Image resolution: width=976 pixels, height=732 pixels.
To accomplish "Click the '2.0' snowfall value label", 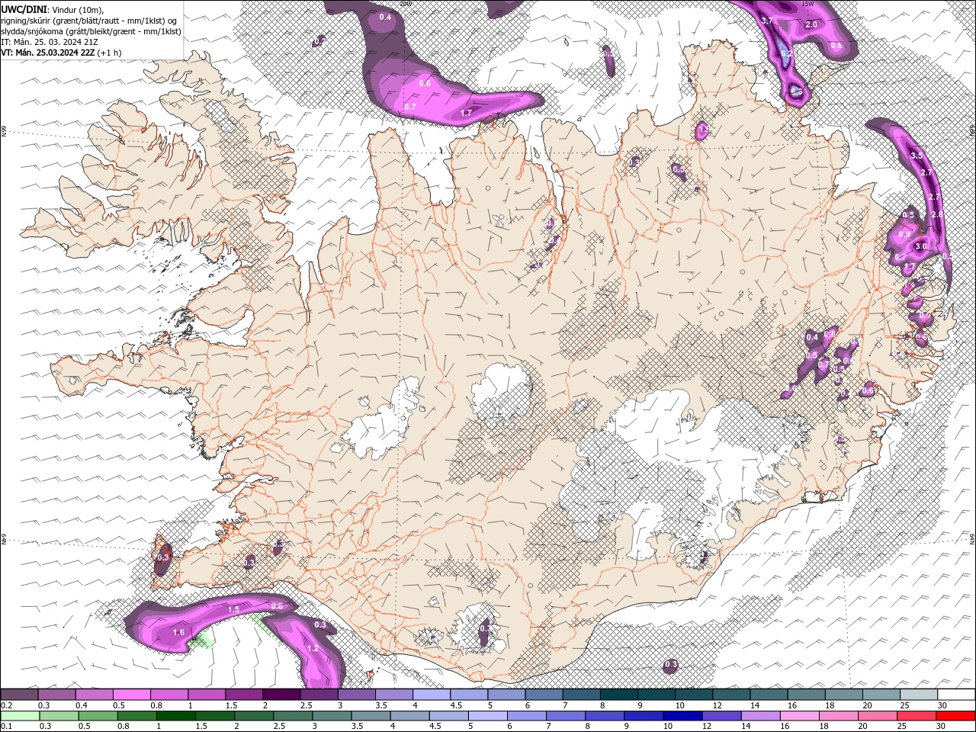I will tap(811, 24).
